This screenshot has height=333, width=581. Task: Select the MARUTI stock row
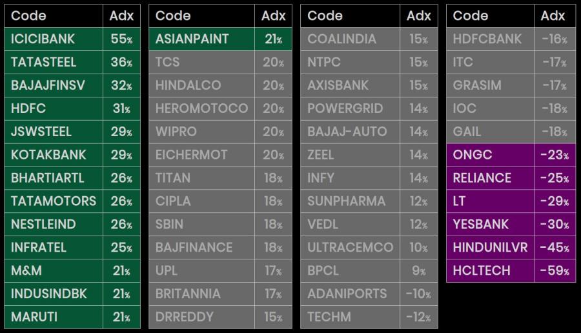pos(72,317)
